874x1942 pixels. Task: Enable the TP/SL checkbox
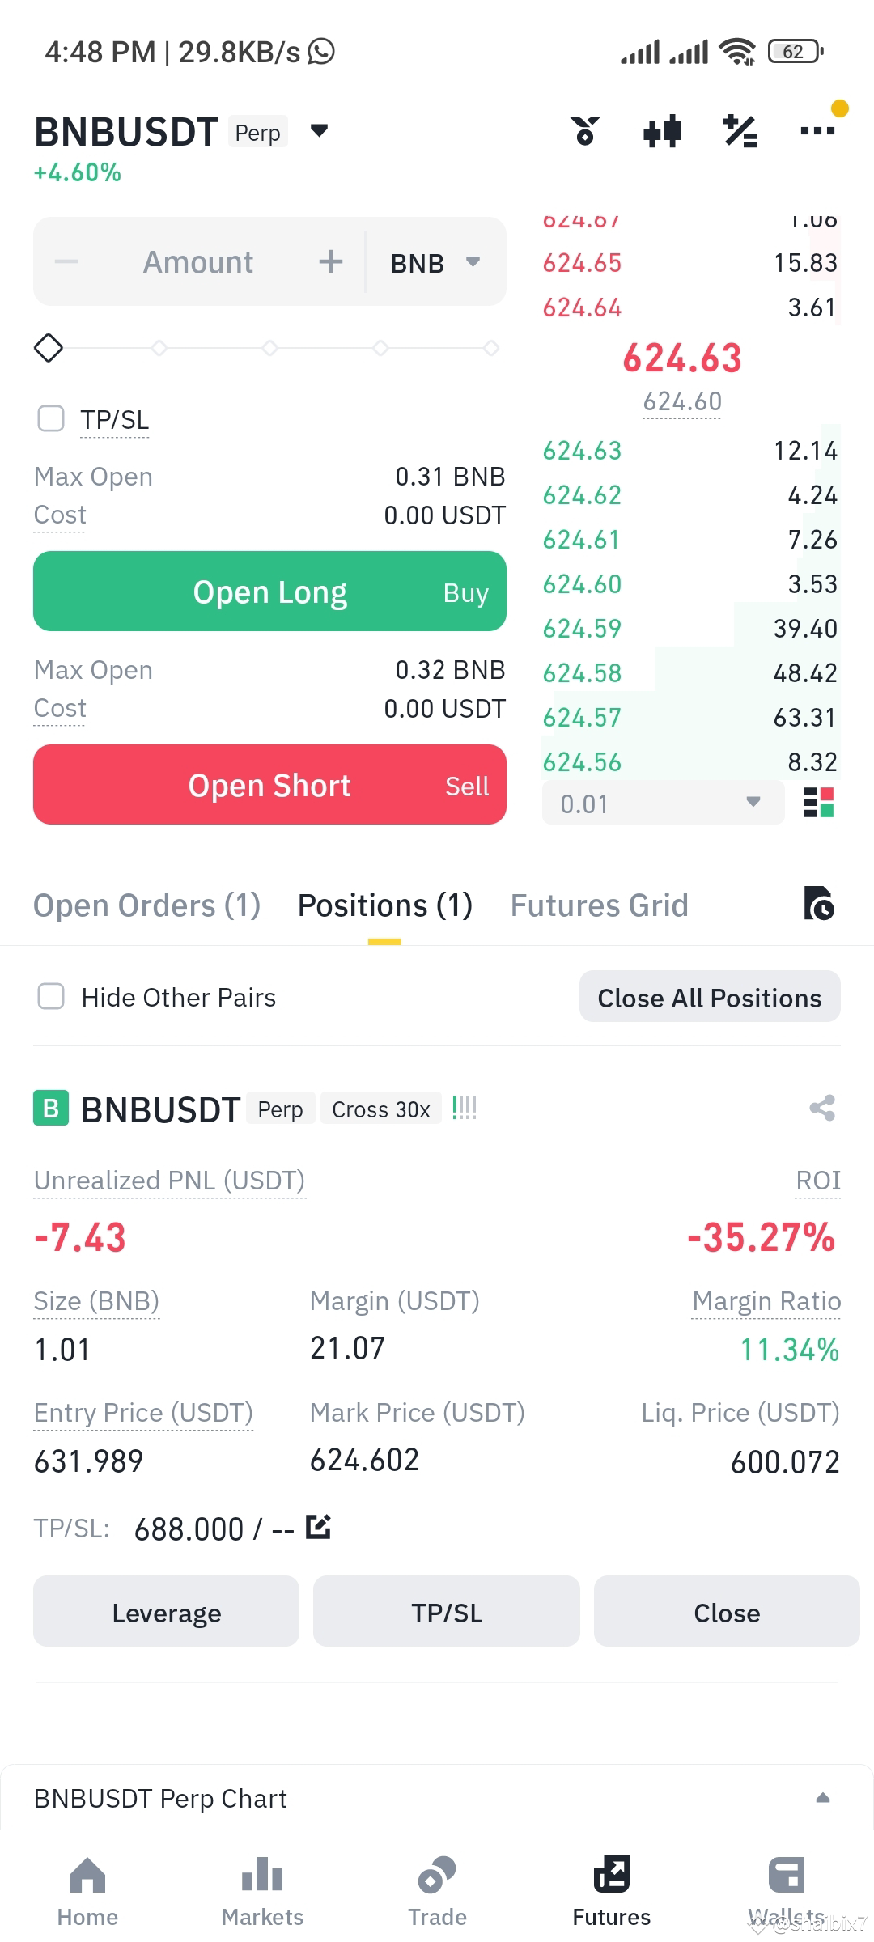click(x=51, y=418)
